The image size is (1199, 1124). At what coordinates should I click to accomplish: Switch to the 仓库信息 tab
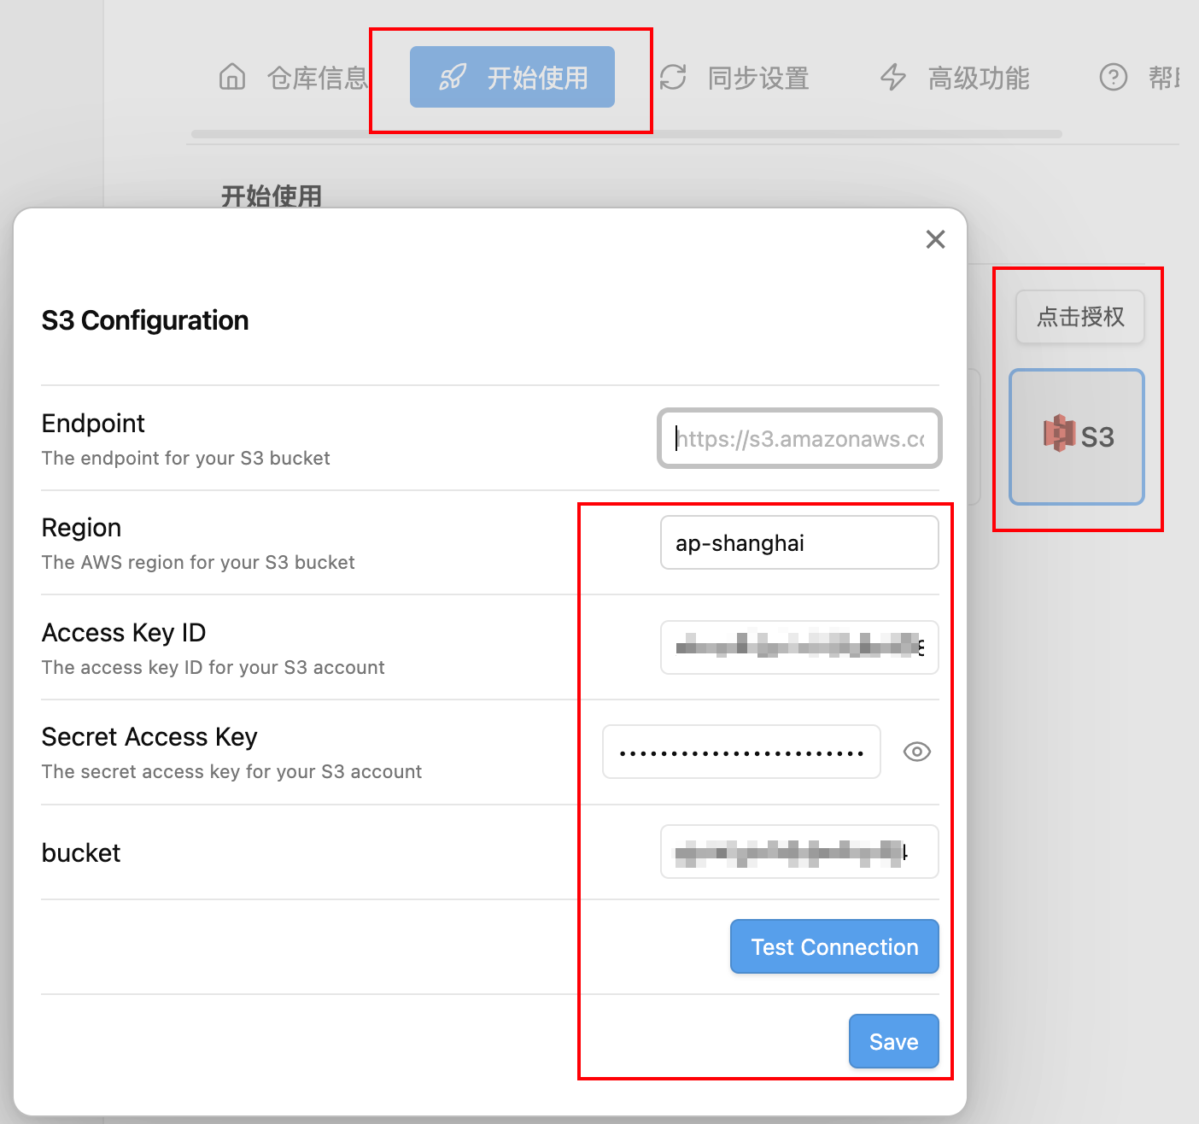(316, 78)
